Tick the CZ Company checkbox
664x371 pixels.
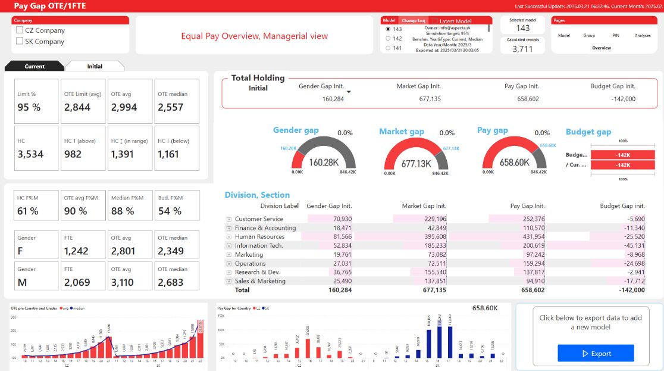20,30
